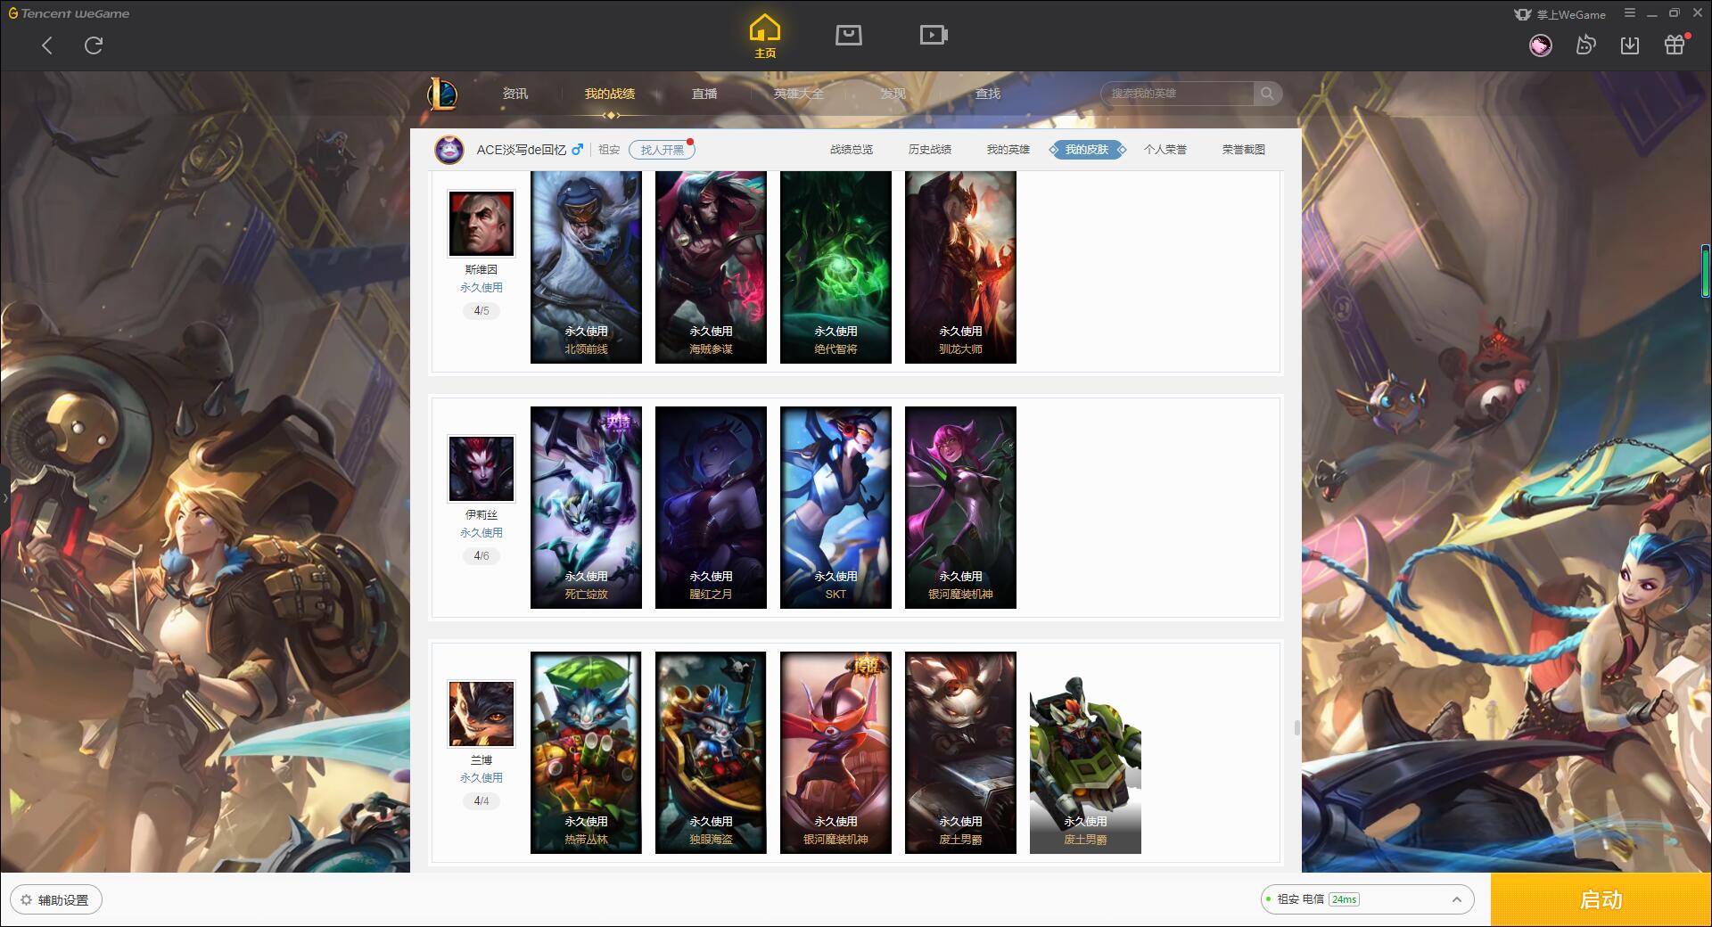Viewport: 1712px width, 927px height.
Task: Open the 战绩总览 sub-tab
Action: tap(852, 150)
